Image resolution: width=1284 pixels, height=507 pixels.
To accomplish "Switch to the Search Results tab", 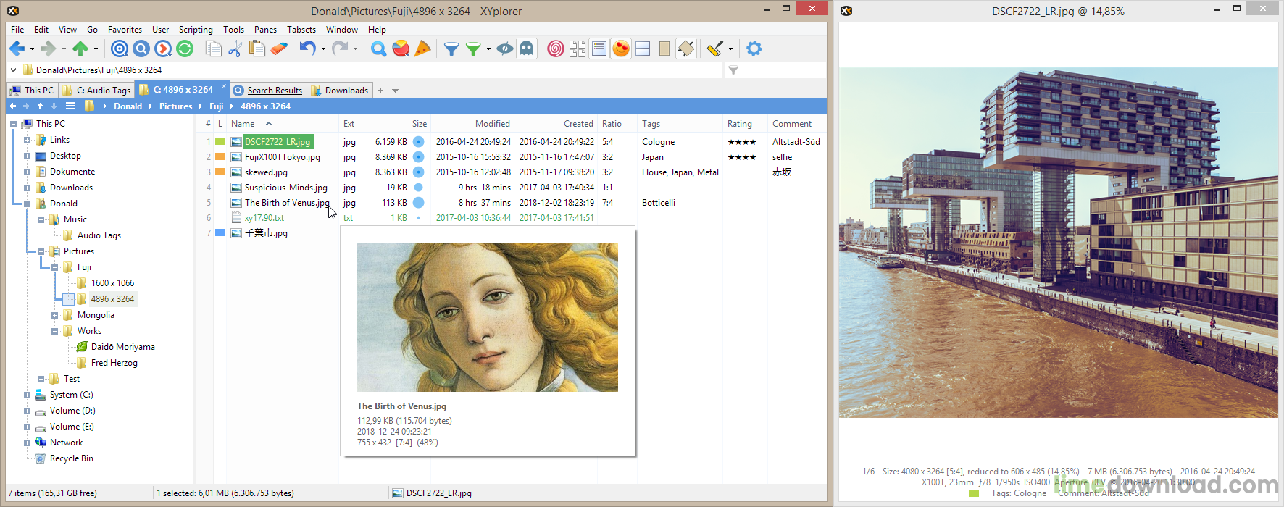I will (274, 91).
